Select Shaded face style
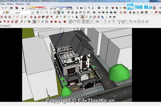This screenshot has height=106, width=161. point(55,12)
